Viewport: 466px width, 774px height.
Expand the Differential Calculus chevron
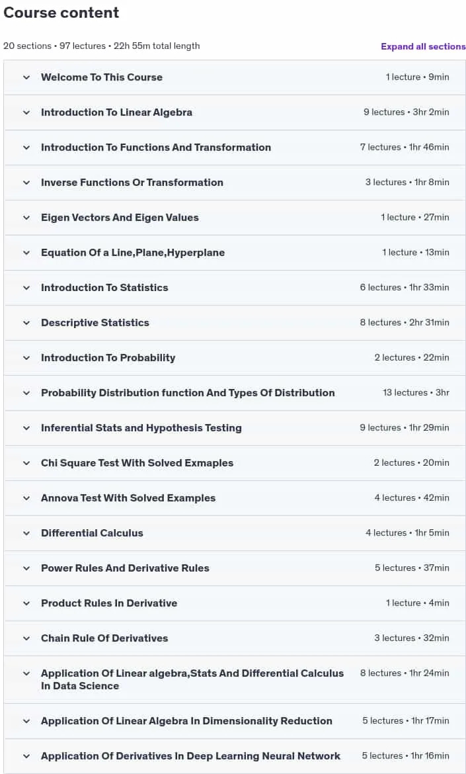[26, 533]
